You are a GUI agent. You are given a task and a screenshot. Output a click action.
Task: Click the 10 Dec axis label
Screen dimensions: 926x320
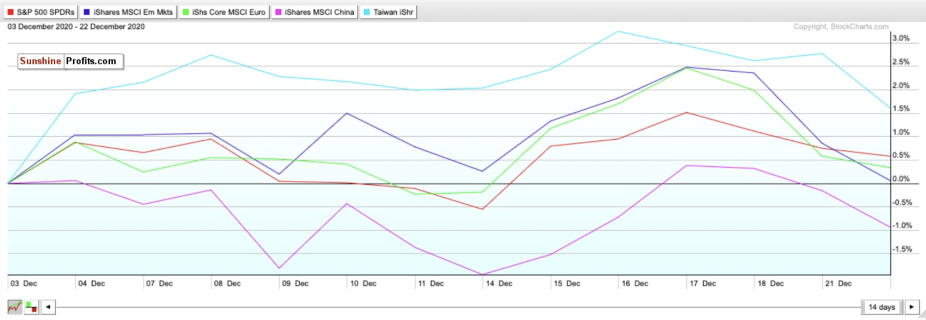click(363, 283)
